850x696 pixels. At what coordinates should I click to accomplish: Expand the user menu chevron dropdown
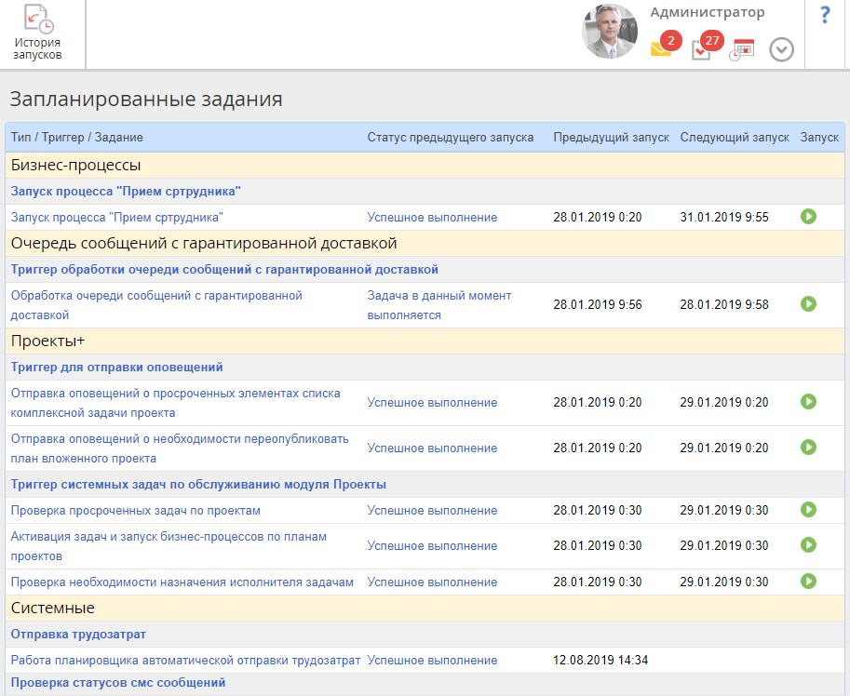781,50
